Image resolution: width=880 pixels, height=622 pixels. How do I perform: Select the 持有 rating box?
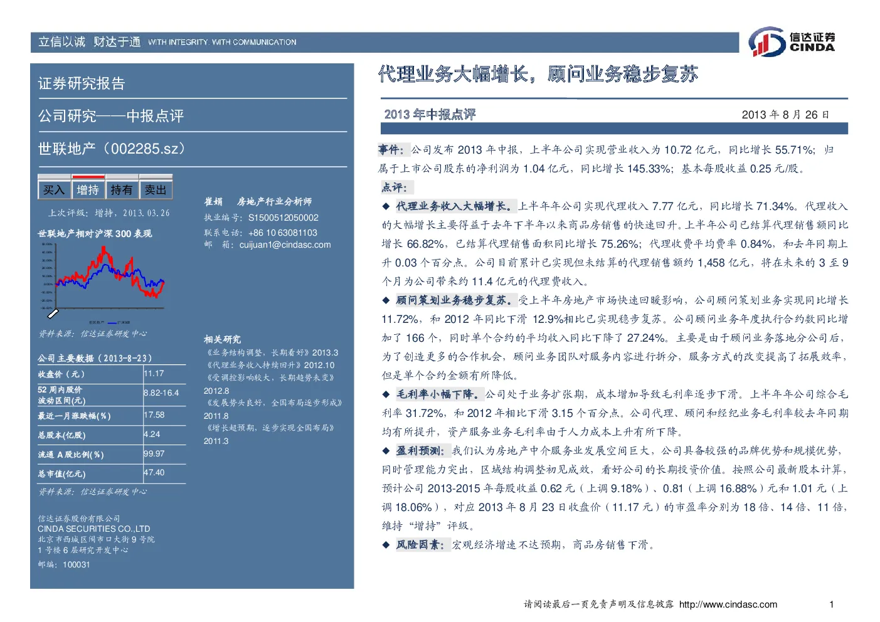pos(122,190)
